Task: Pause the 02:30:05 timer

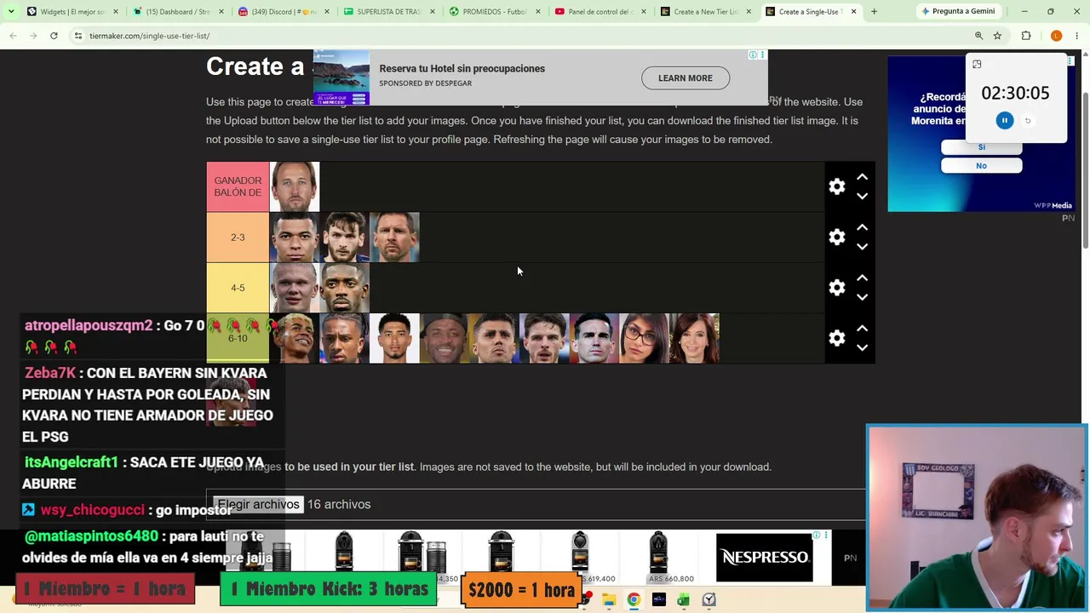Action: [x=1005, y=121]
